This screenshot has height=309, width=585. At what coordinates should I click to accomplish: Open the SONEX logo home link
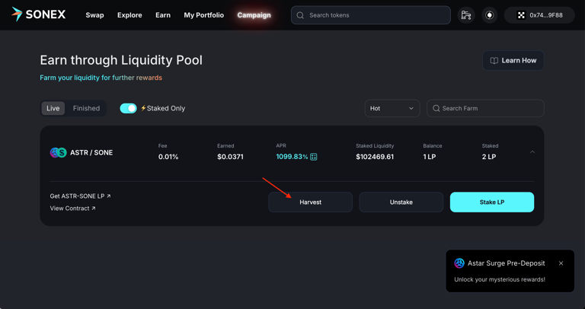pos(38,14)
